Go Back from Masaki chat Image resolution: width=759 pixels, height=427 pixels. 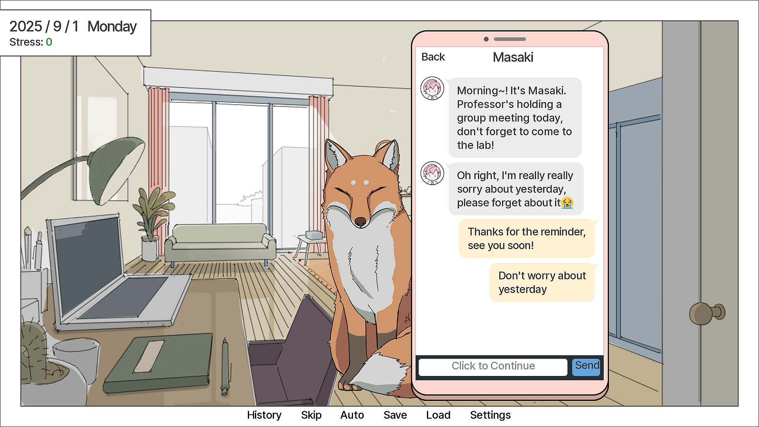[x=433, y=57]
